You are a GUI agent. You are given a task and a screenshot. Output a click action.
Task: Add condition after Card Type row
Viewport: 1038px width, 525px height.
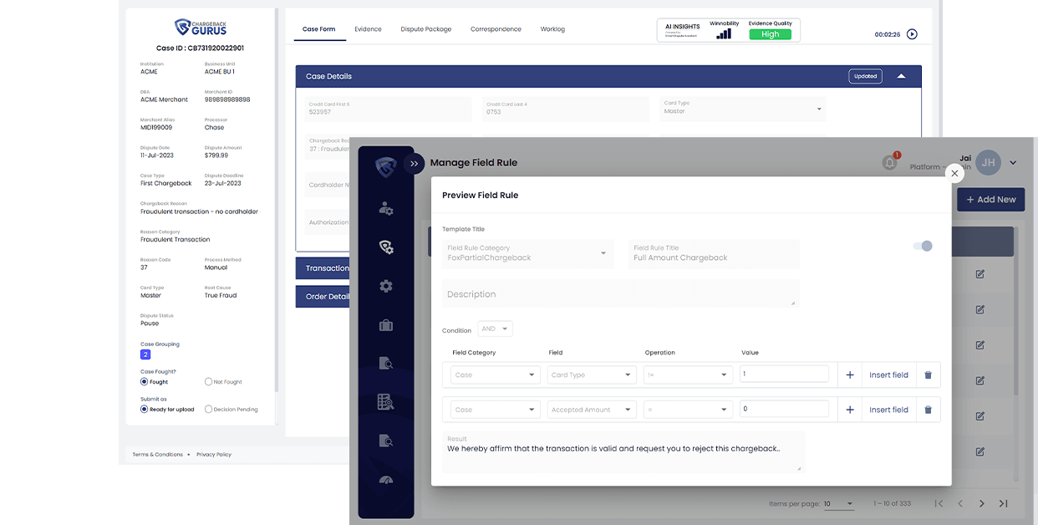850,375
